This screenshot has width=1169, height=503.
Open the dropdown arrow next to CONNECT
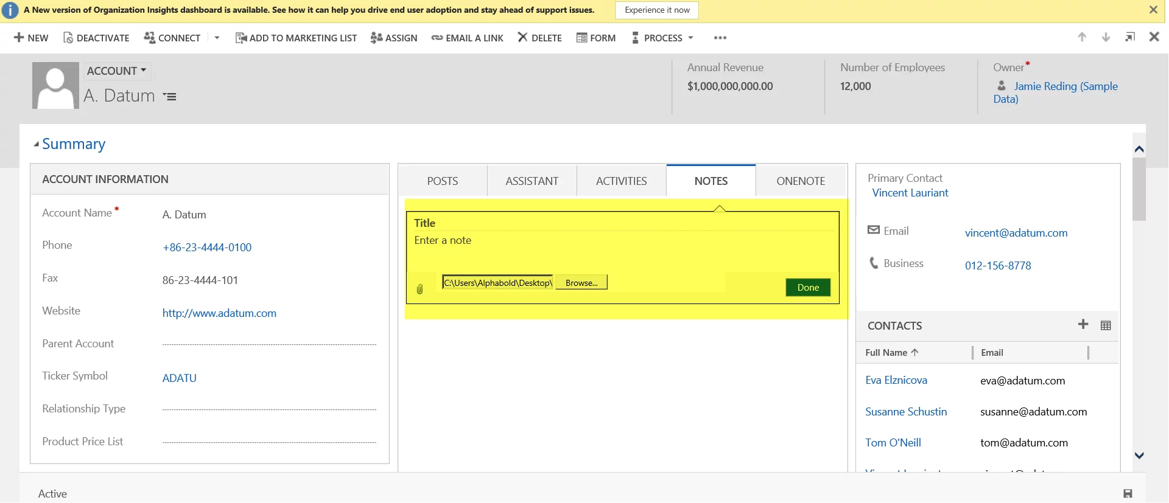(217, 38)
